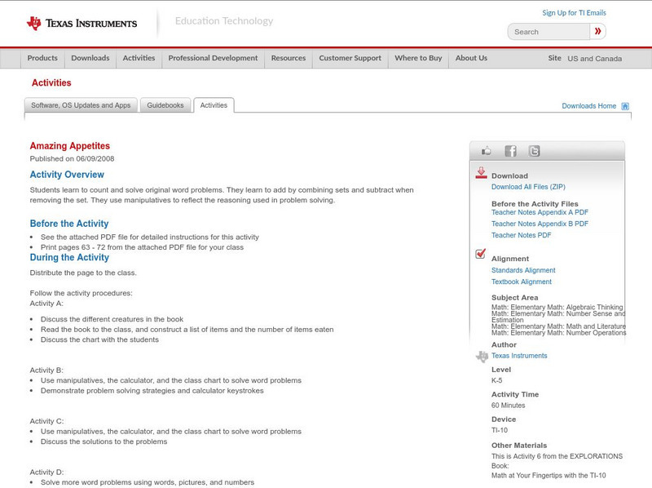Click the red download arrow icon
Screen dimensions: 652x488
[x=480, y=172]
